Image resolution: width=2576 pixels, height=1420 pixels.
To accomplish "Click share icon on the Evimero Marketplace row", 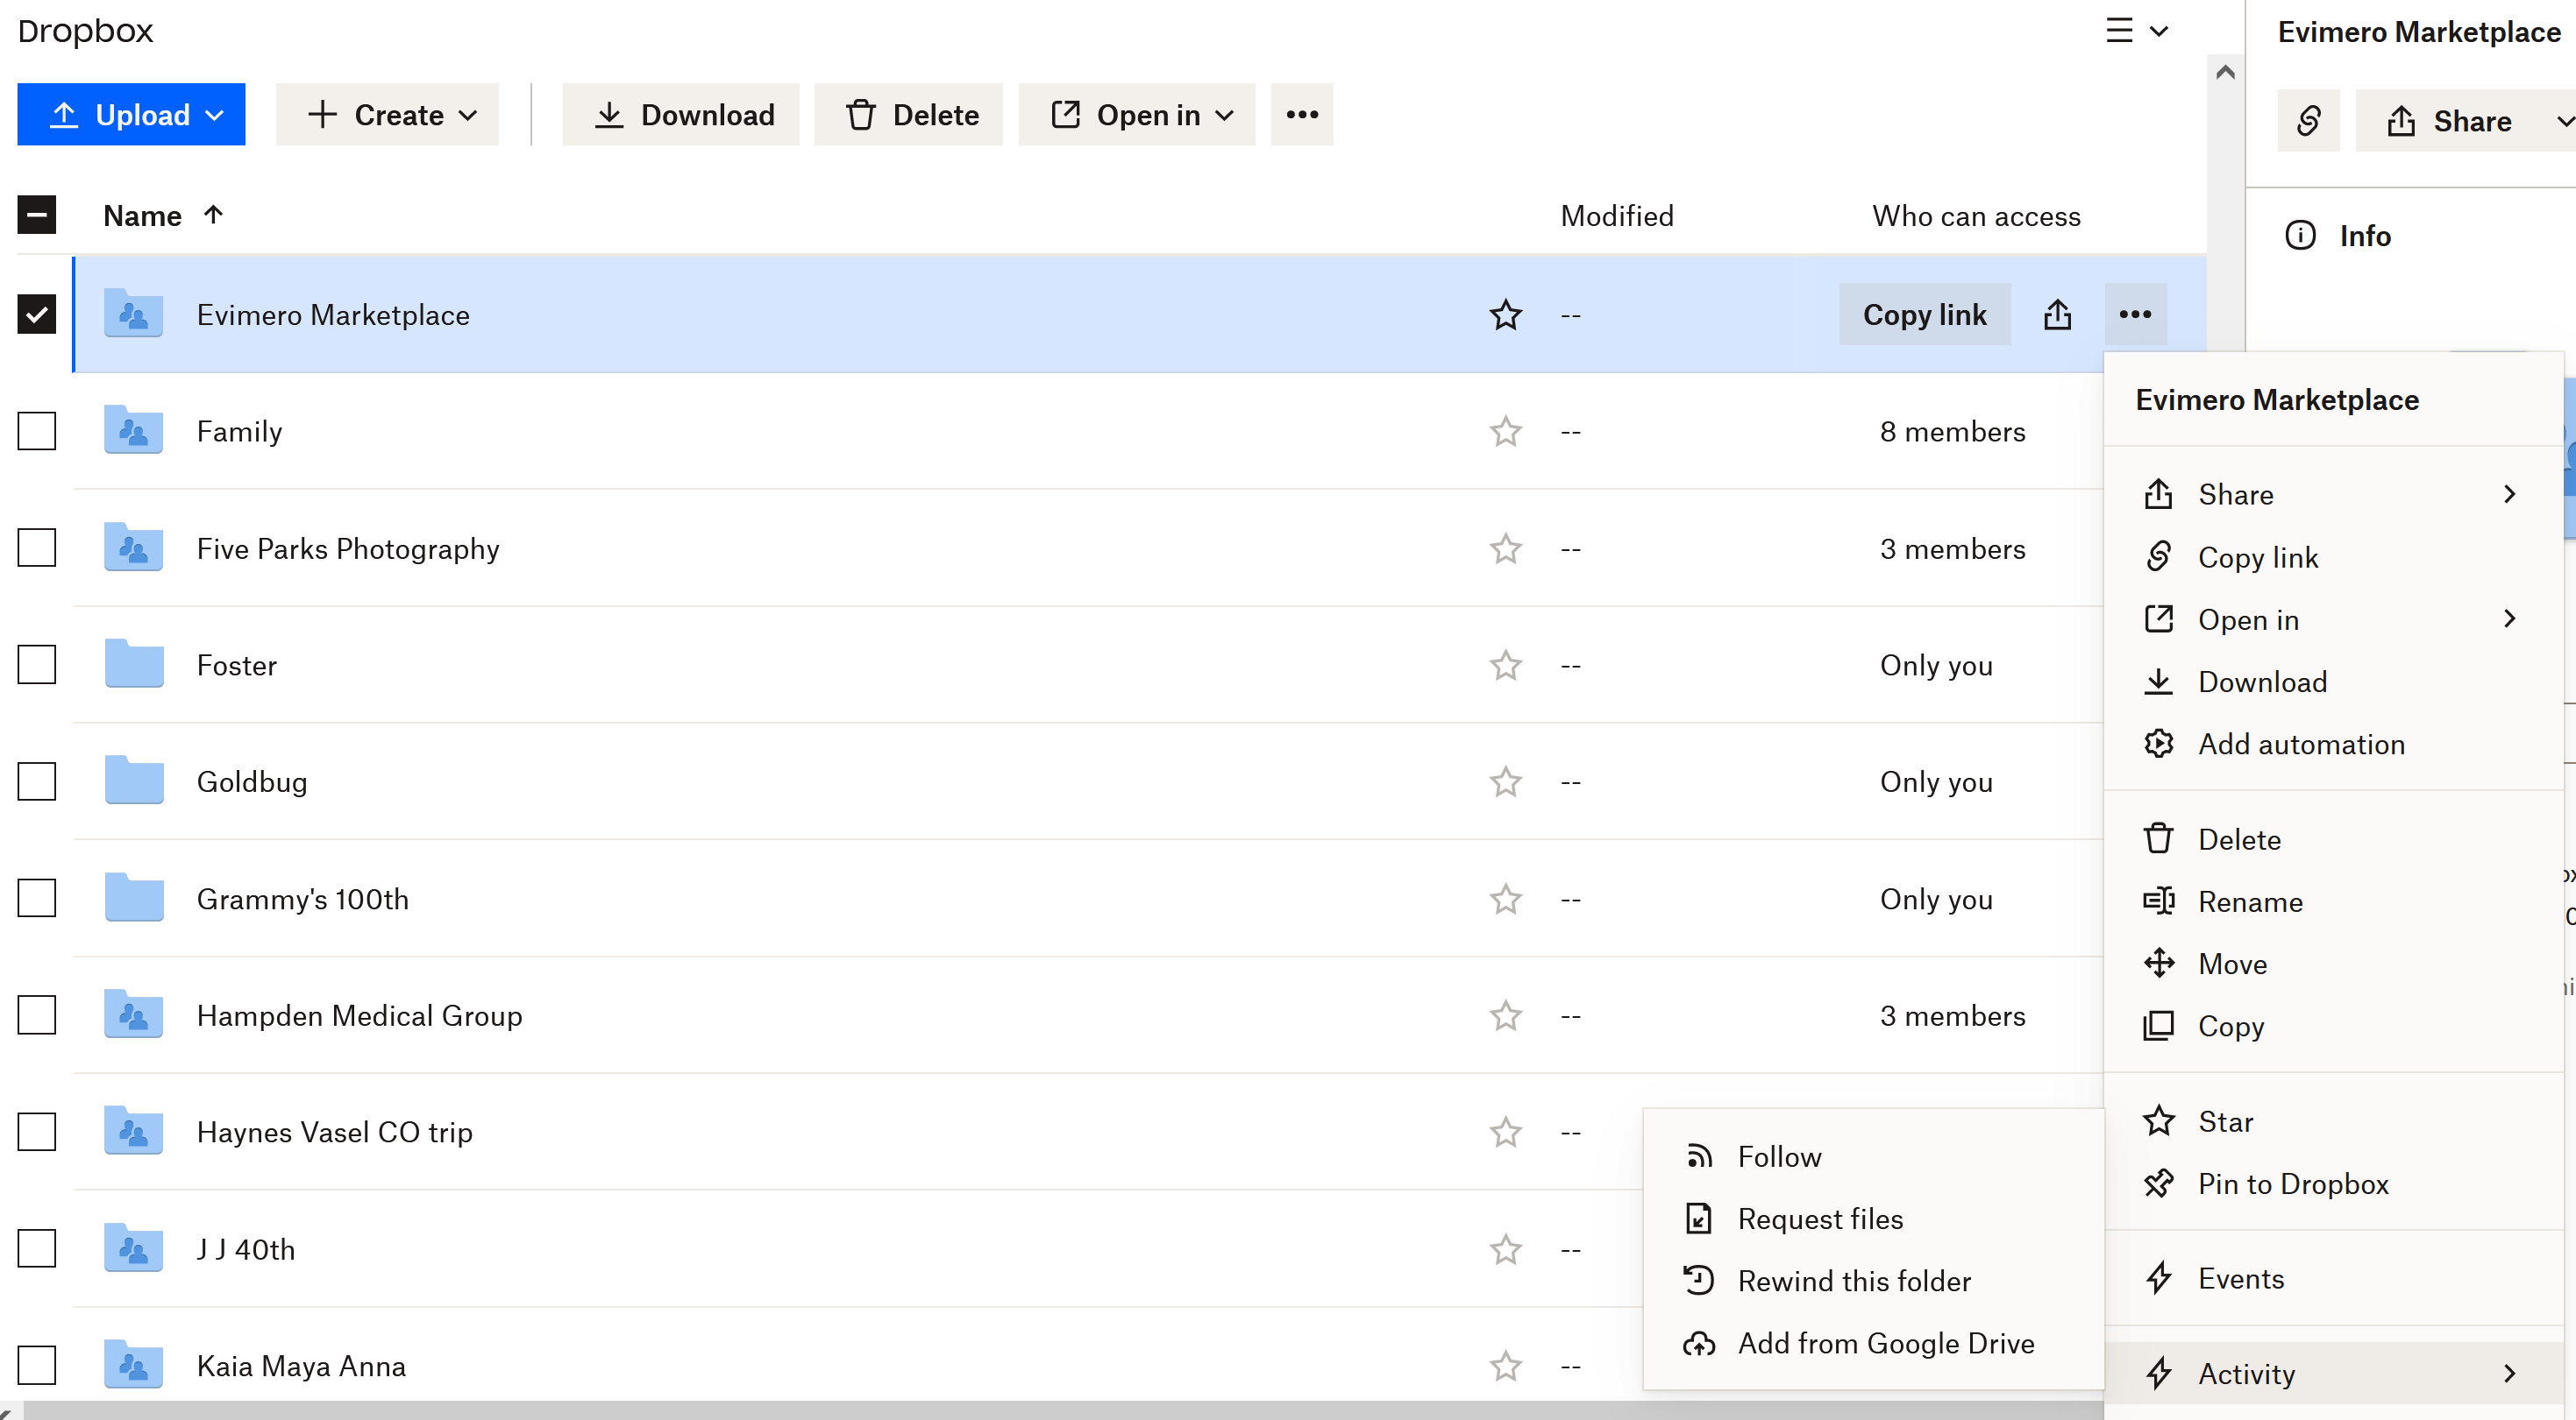I will (2057, 314).
